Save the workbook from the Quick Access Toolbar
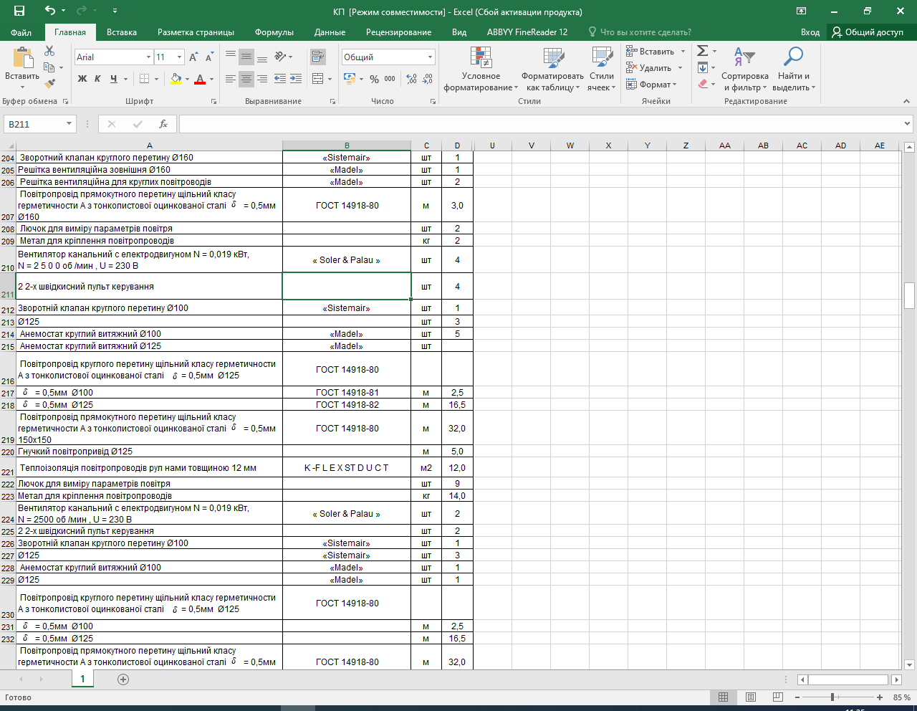The width and height of the screenshot is (917, 711). (x=19, y=11)
